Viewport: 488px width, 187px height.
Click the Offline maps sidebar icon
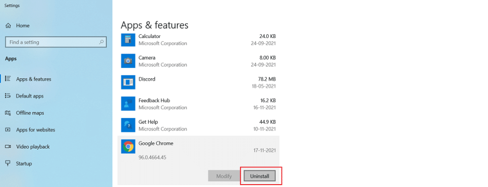[x=8, y=113]
